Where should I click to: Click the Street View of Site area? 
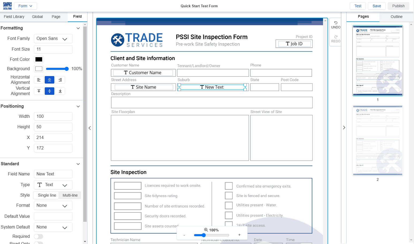(x=281, y=138)
